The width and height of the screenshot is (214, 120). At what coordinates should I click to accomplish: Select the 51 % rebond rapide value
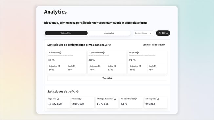point(124,104)
